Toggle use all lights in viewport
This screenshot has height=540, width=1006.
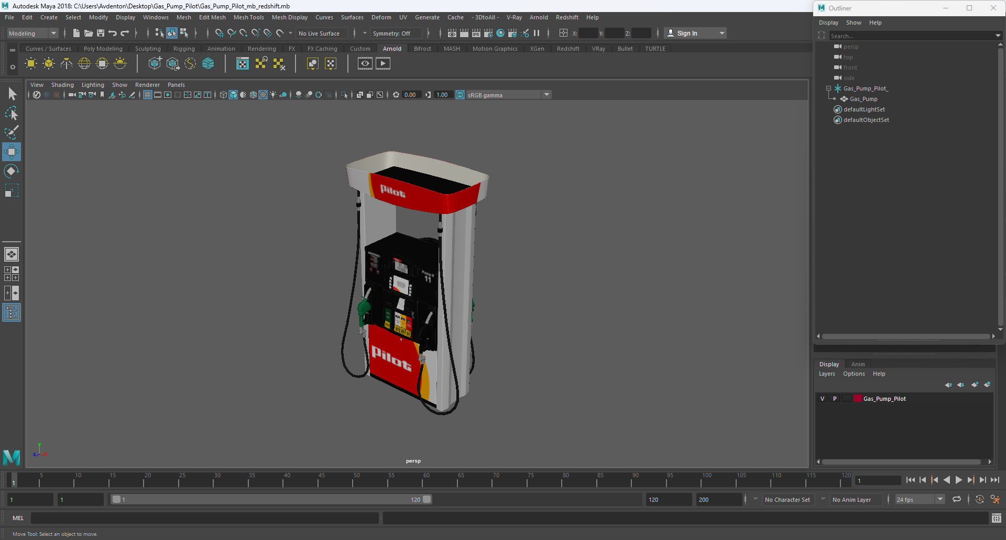click(x=273, y=95)
